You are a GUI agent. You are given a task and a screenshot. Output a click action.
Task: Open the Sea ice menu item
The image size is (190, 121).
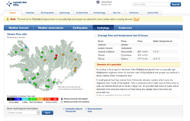pyautogui.click(x=117, y=13)
